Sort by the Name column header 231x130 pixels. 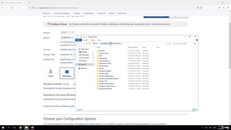tap(99, 47)
